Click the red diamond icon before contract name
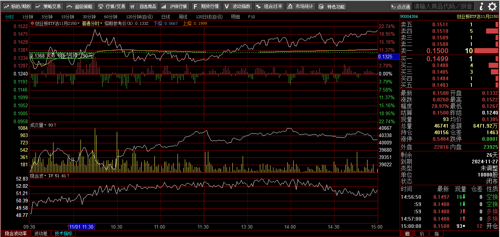Viewport: 500px width, 237px height. (x=32, y=23)
